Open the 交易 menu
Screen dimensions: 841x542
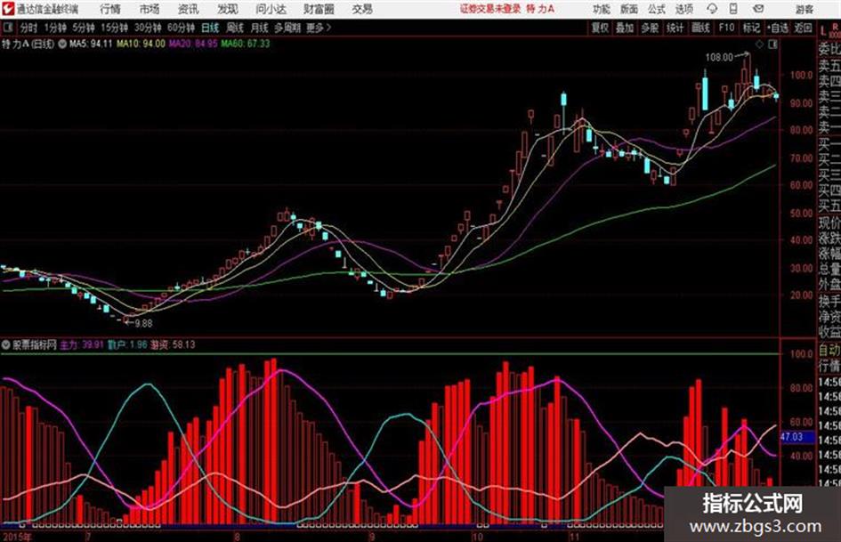(362, 9)
